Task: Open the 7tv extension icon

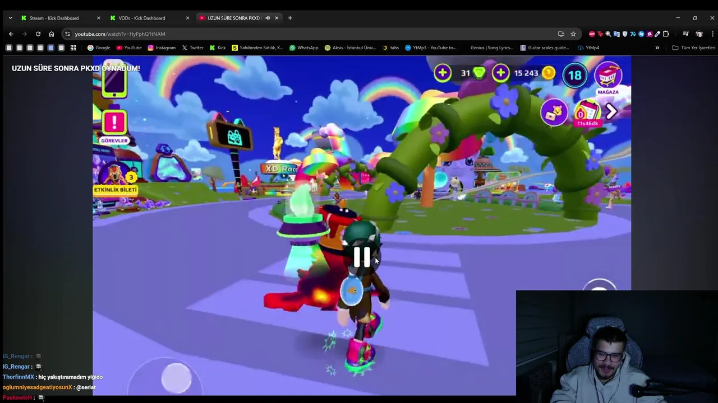Action: pos(633,34)
